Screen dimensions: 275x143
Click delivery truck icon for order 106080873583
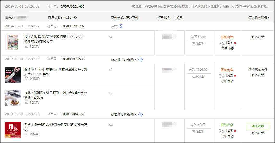(222, 76)
